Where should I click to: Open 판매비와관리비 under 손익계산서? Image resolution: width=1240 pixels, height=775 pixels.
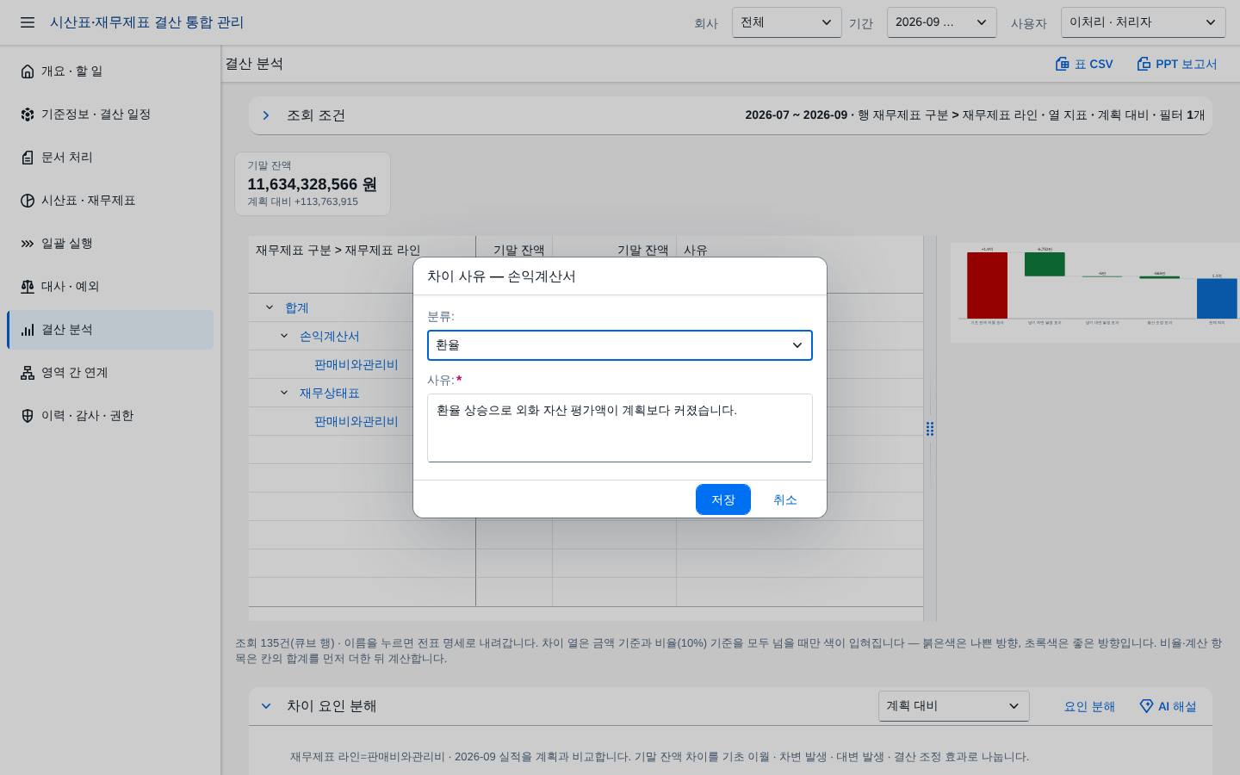(x=356, y=364)
